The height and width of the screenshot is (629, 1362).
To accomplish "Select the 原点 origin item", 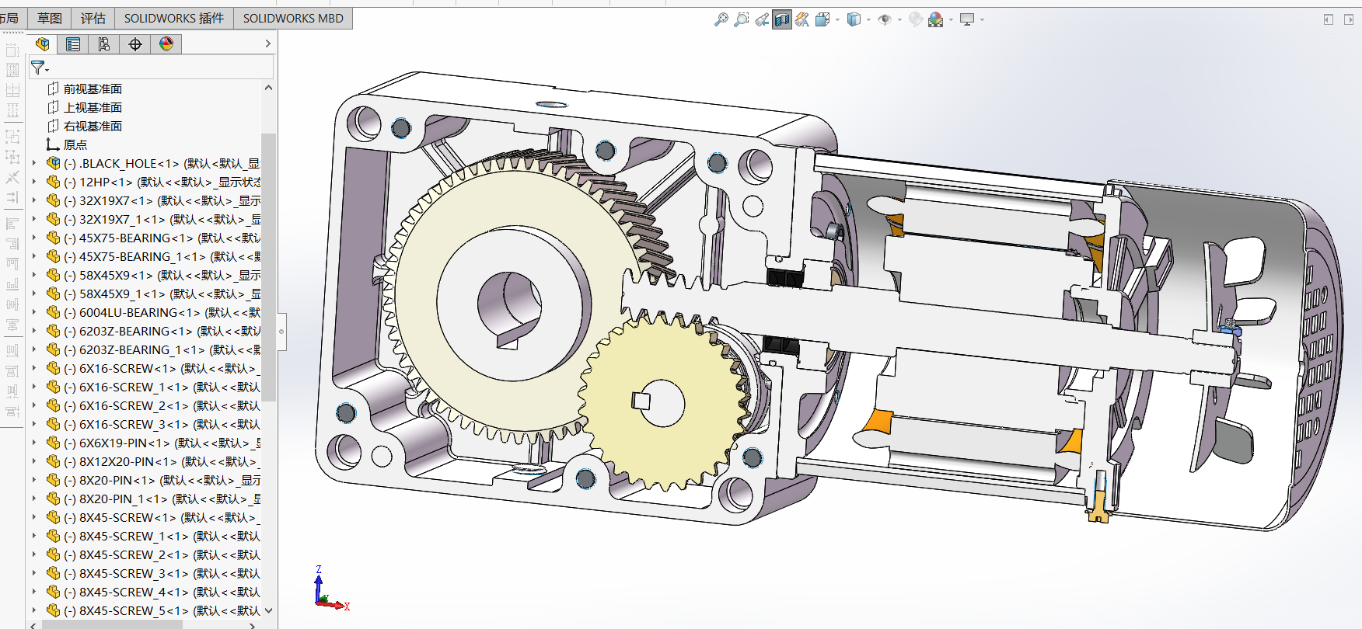I will pyautogui.click(x=75, y=145).
